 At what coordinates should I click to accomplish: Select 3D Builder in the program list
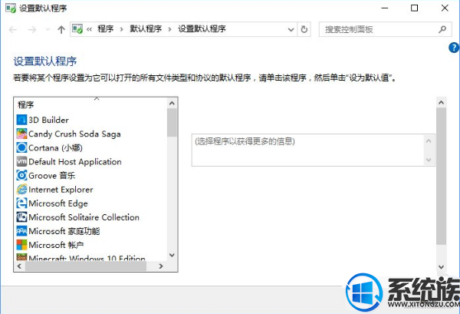[x=48, y=120]
